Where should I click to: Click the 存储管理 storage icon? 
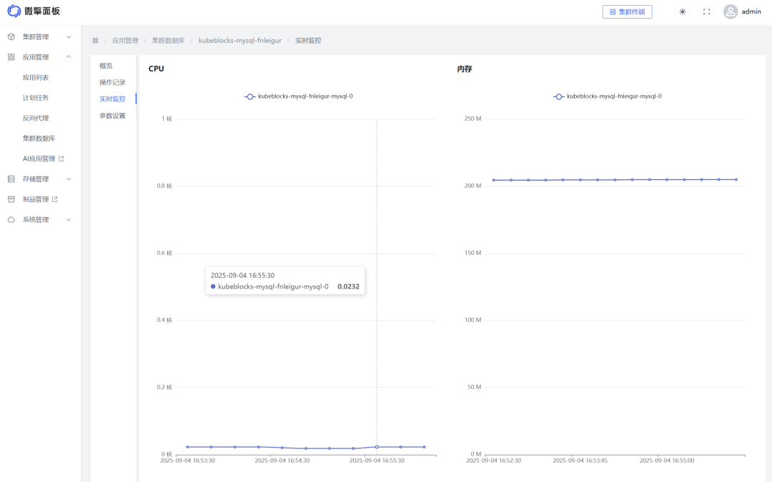pyautogui.click(x=11, y=179)
